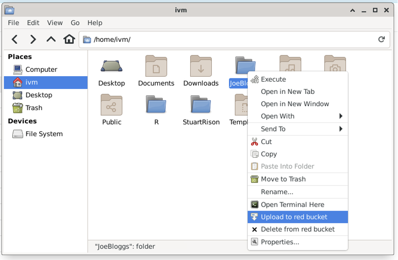Click Move to Trash in context menu
The width and height of the screenshot is (398, 260).
click(283, 179)
